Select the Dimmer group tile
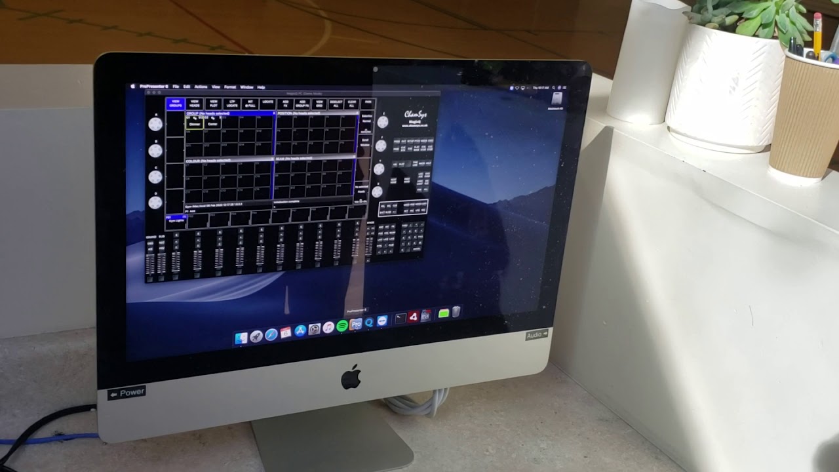This screenshot has height=472, width=839. [195, 122]
